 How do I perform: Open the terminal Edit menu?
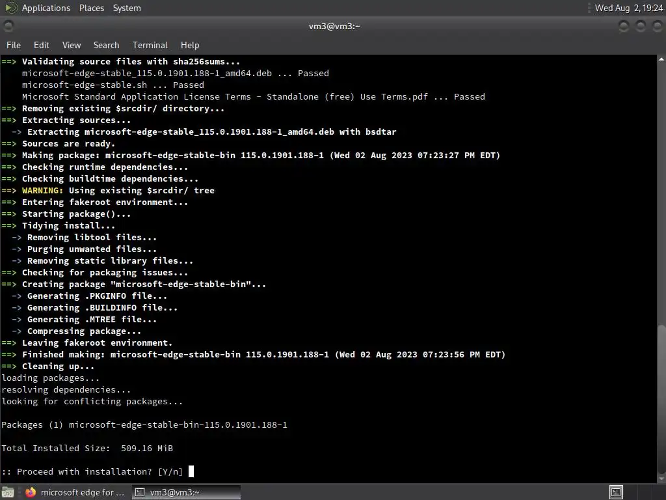coord(41,45)
